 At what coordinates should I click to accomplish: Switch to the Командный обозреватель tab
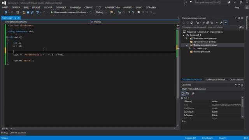coord(216,79)
